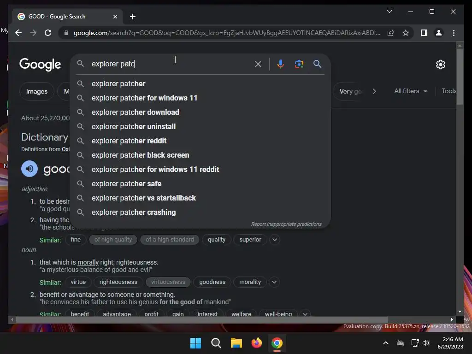
Task: Choose explorer patcher safe suggestion
Action: (200, 183)
